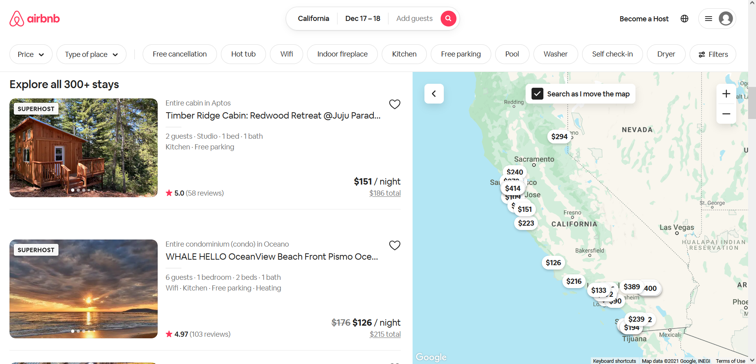Click the Airbnb logo
Image resolution: width=756 pixels, height=364 pixels.
point(34,18)
